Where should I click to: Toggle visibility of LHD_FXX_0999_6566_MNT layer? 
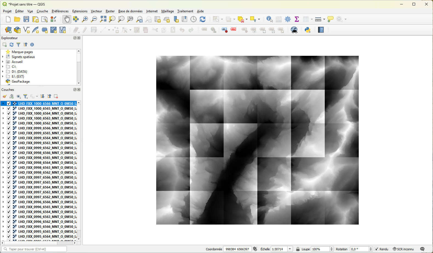pos(9,128)
